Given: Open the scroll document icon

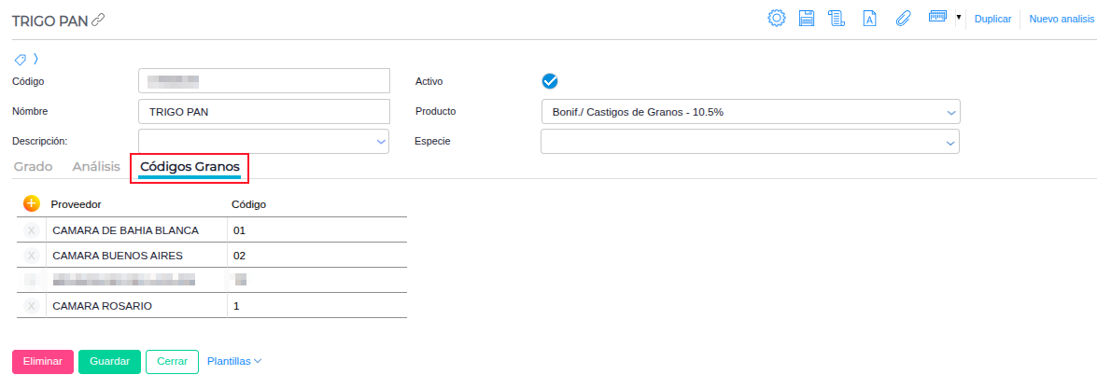Looking at the screenshot, I should point(837,19).
